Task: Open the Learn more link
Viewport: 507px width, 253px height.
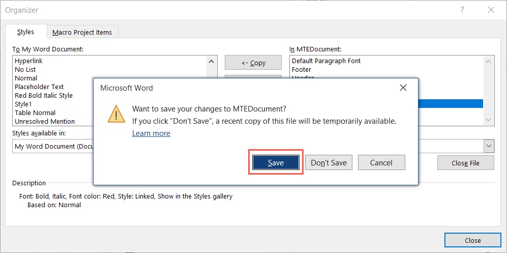Action: point(151,133)
